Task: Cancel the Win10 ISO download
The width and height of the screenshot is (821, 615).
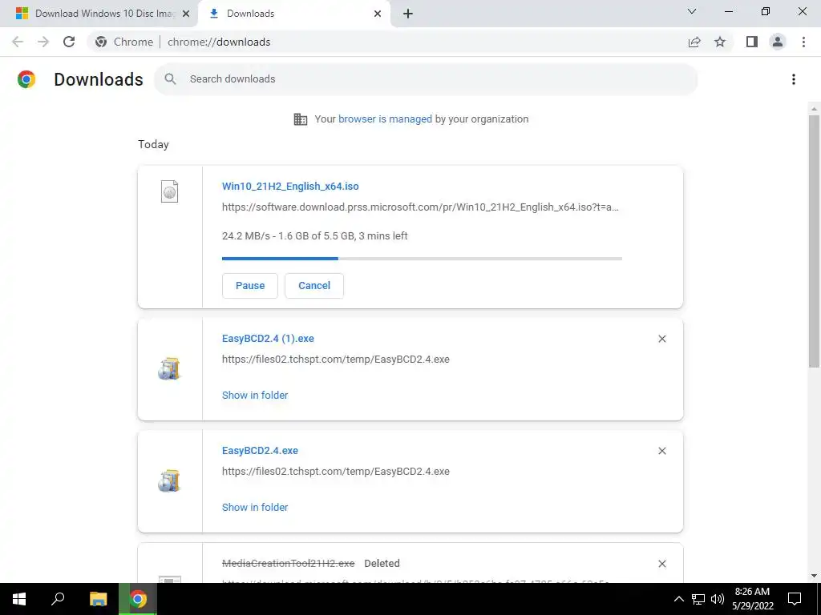Action: (314, 286)
